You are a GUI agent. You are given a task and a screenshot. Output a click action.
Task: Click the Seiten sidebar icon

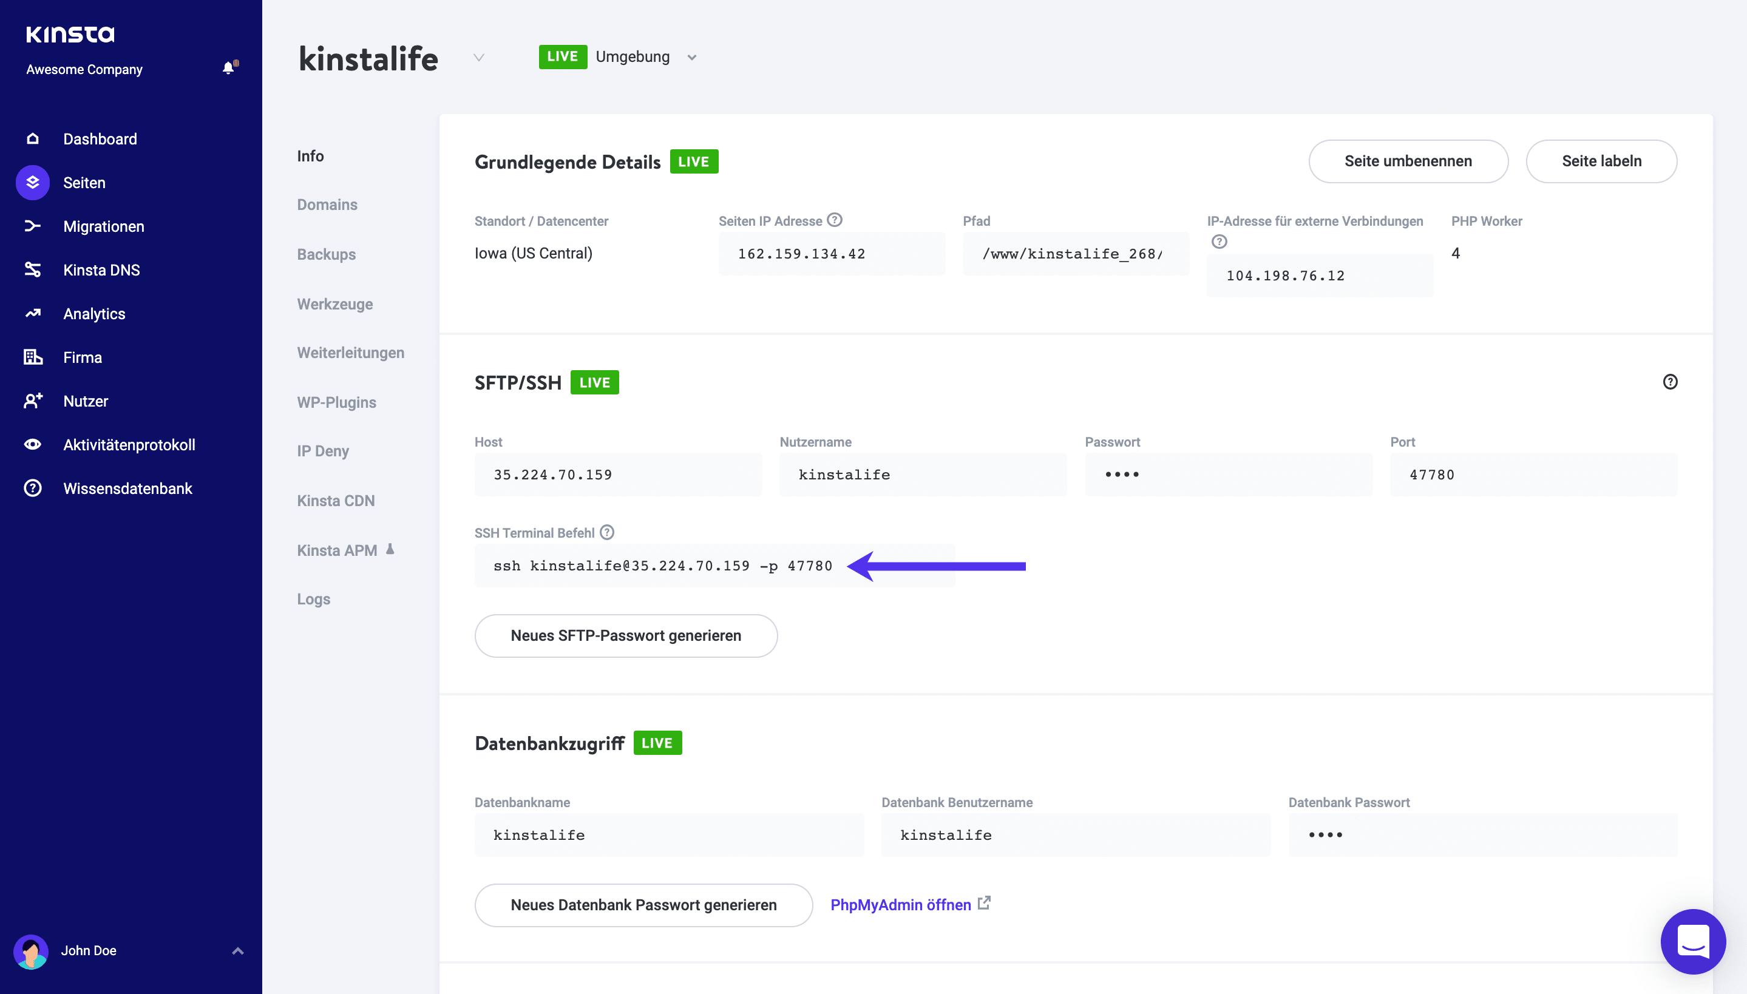(32, 182)
